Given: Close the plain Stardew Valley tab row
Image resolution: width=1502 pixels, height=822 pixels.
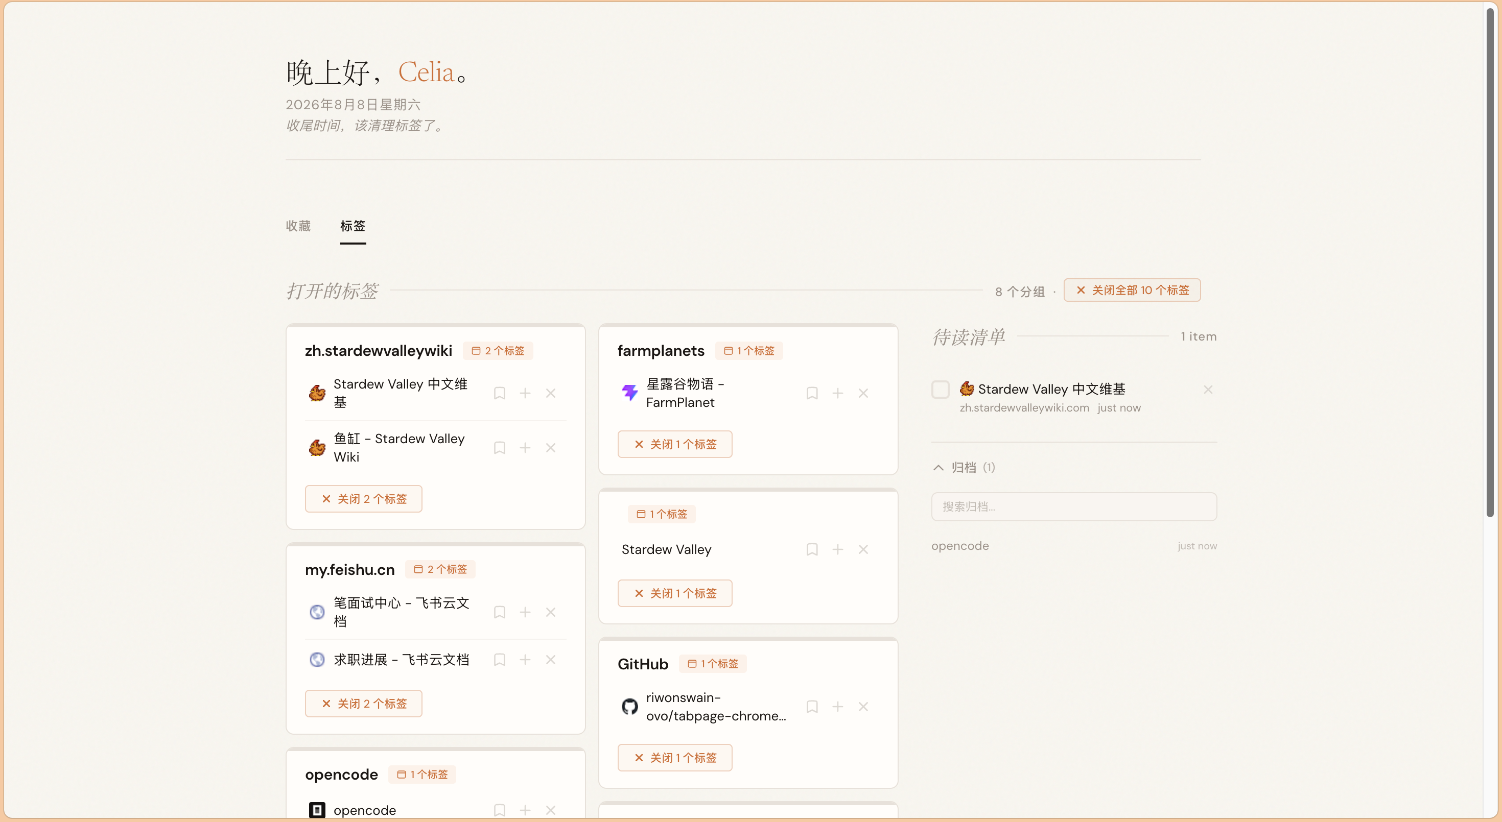Looking at the screenshot, I should click(863, 549).
